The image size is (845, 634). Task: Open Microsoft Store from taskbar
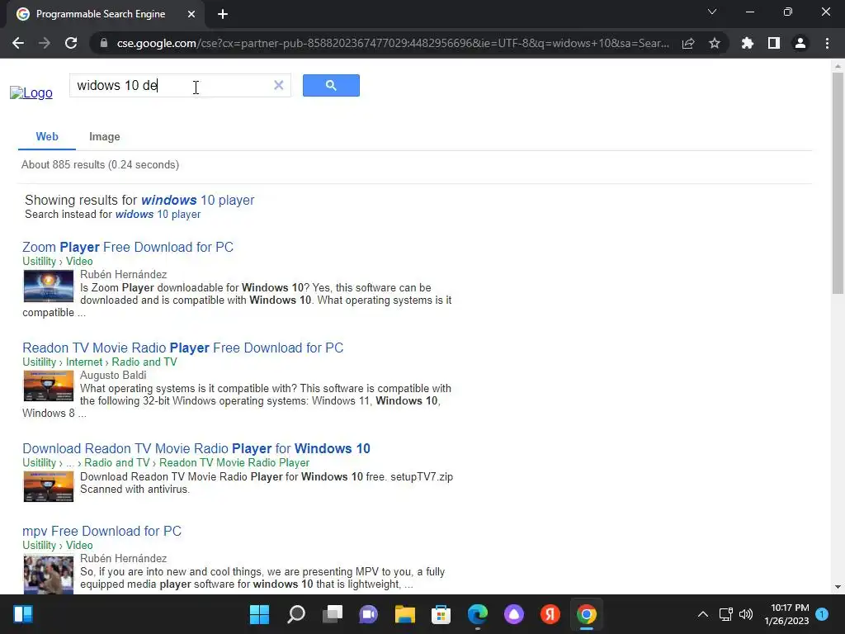441,614
